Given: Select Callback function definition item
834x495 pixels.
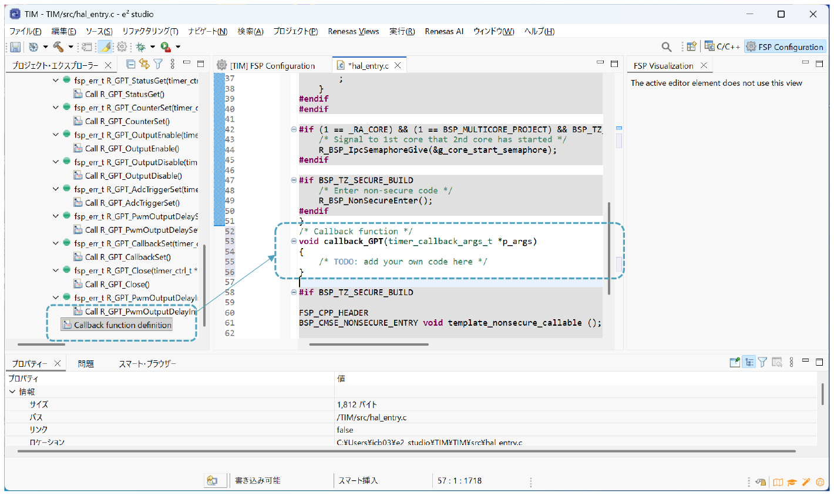Looking at the screenshot, I should coord(122,325).
